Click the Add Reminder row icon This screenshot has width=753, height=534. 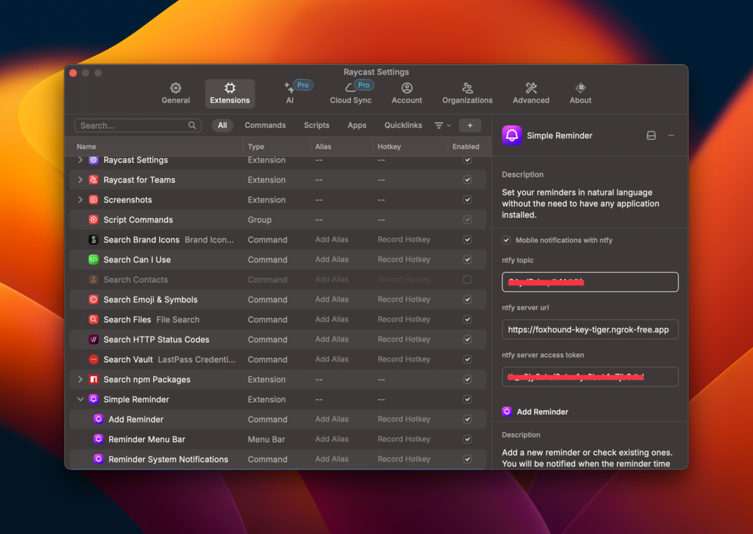point(98,420)
